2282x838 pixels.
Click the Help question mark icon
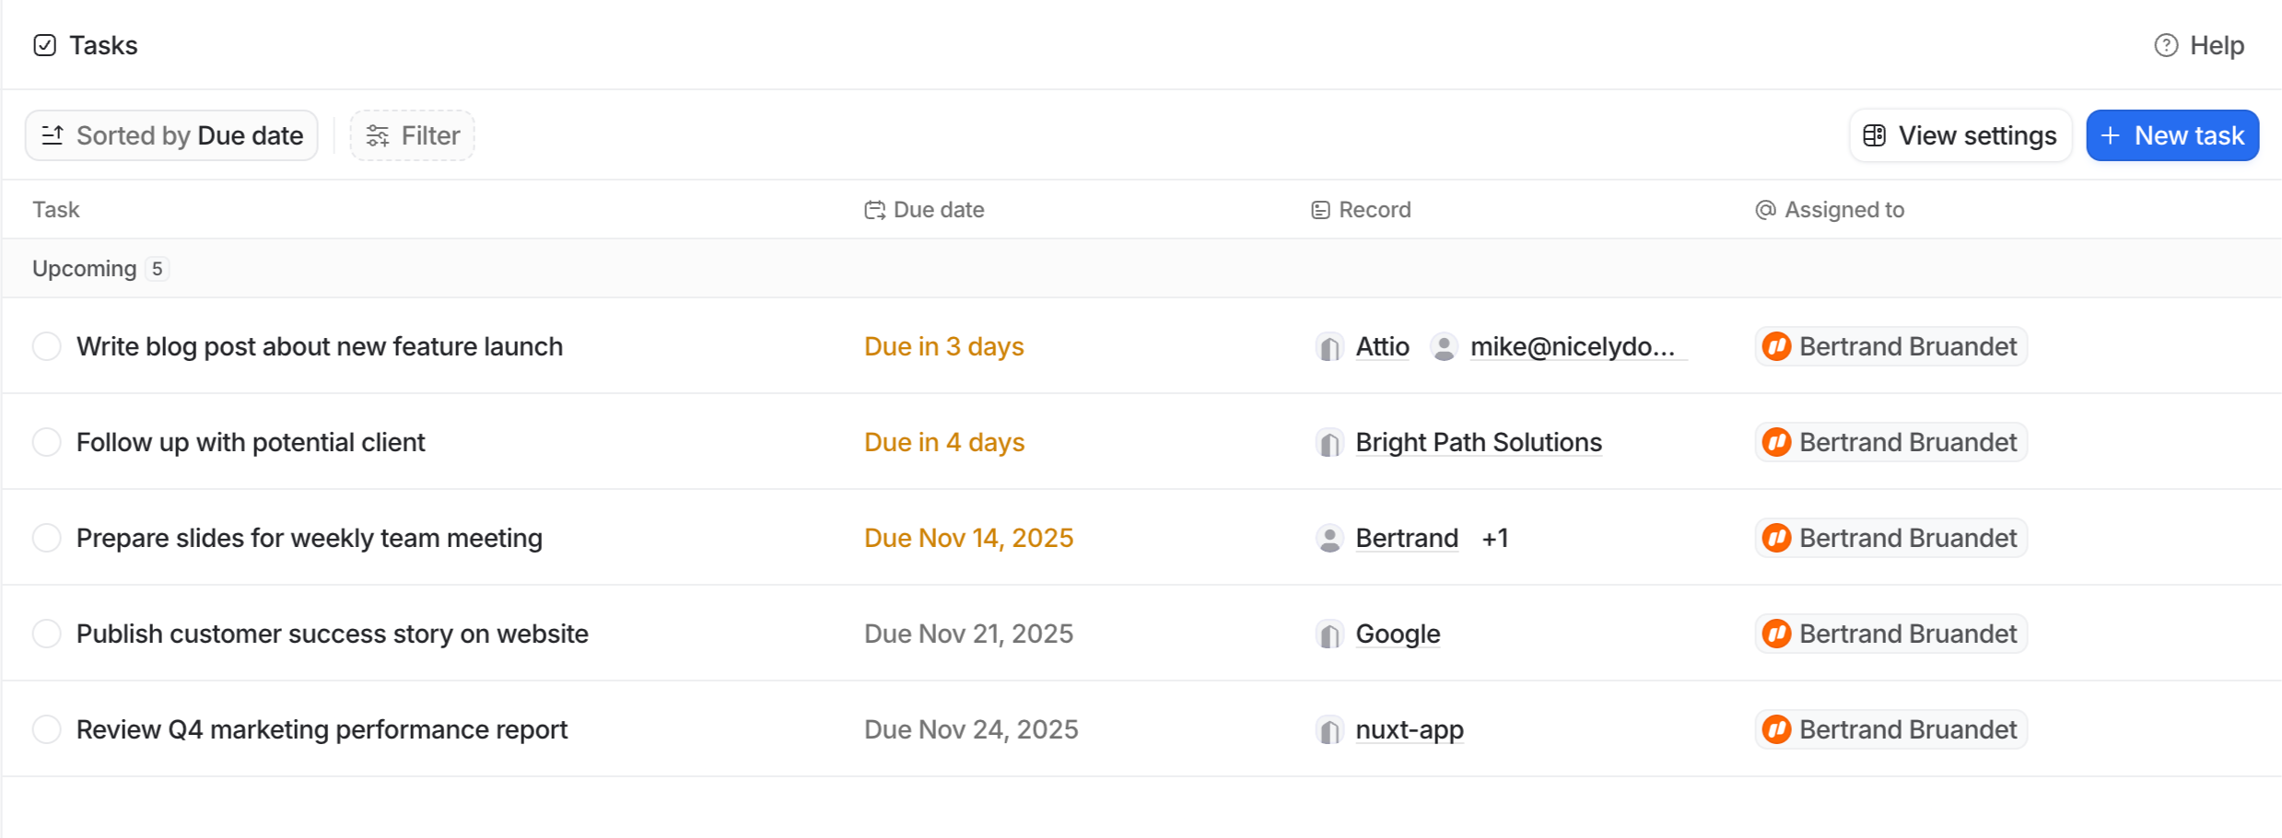click(2165, 45)
